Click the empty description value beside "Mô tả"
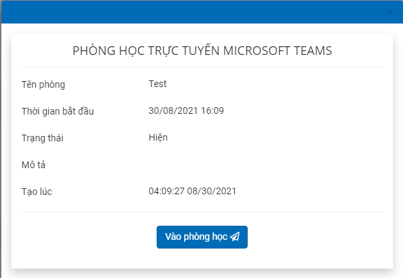 click(x=201, y=165)
